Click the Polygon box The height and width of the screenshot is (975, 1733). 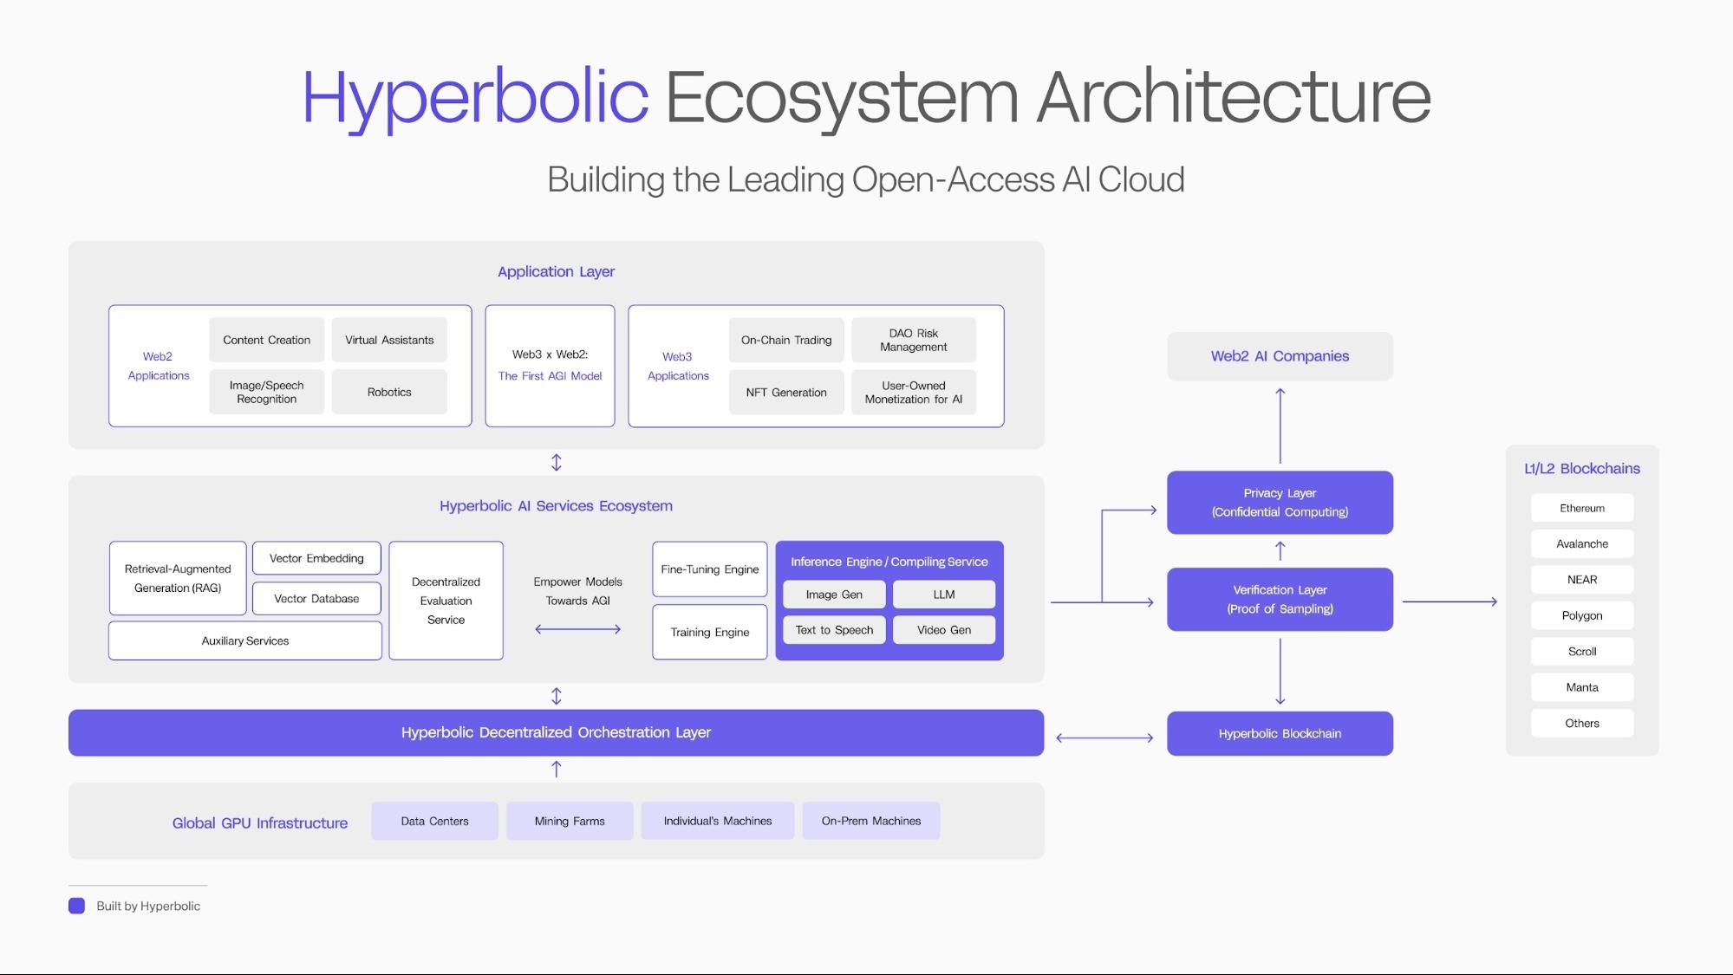coord(1582,615)
